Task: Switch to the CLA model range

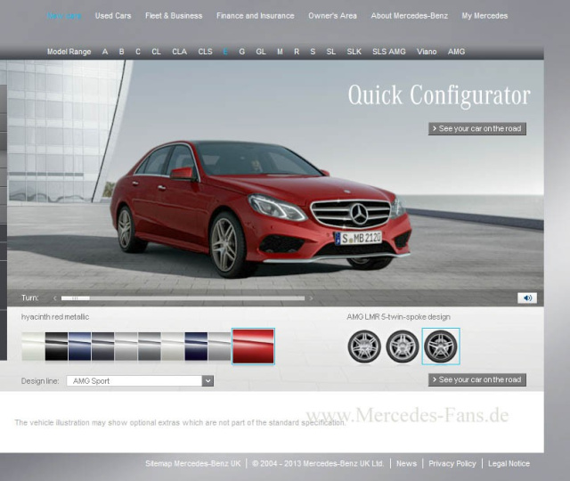Action: [180, 52]
